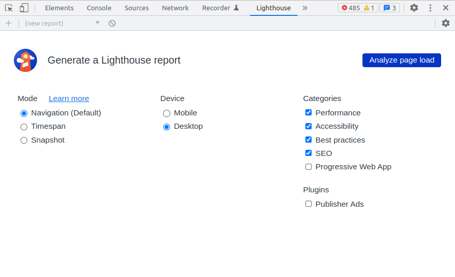Image resolution: width=455 pixels, height=277 pixels.
Task: Click the Device section label
Action: pos(172,98)
